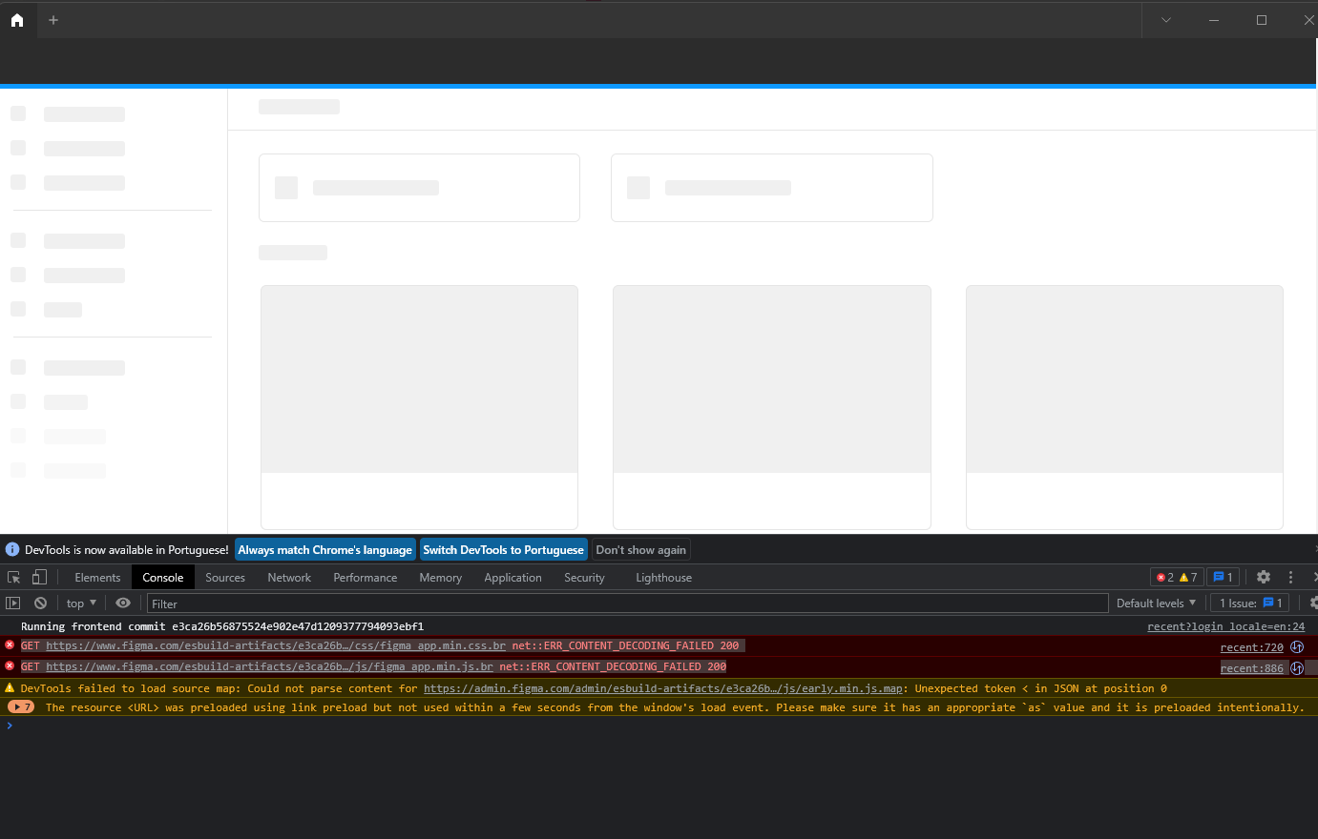Open the DevTools three-dot more menu
The width and height of the screenshot is (1318, 839).
pos(1290,578)
